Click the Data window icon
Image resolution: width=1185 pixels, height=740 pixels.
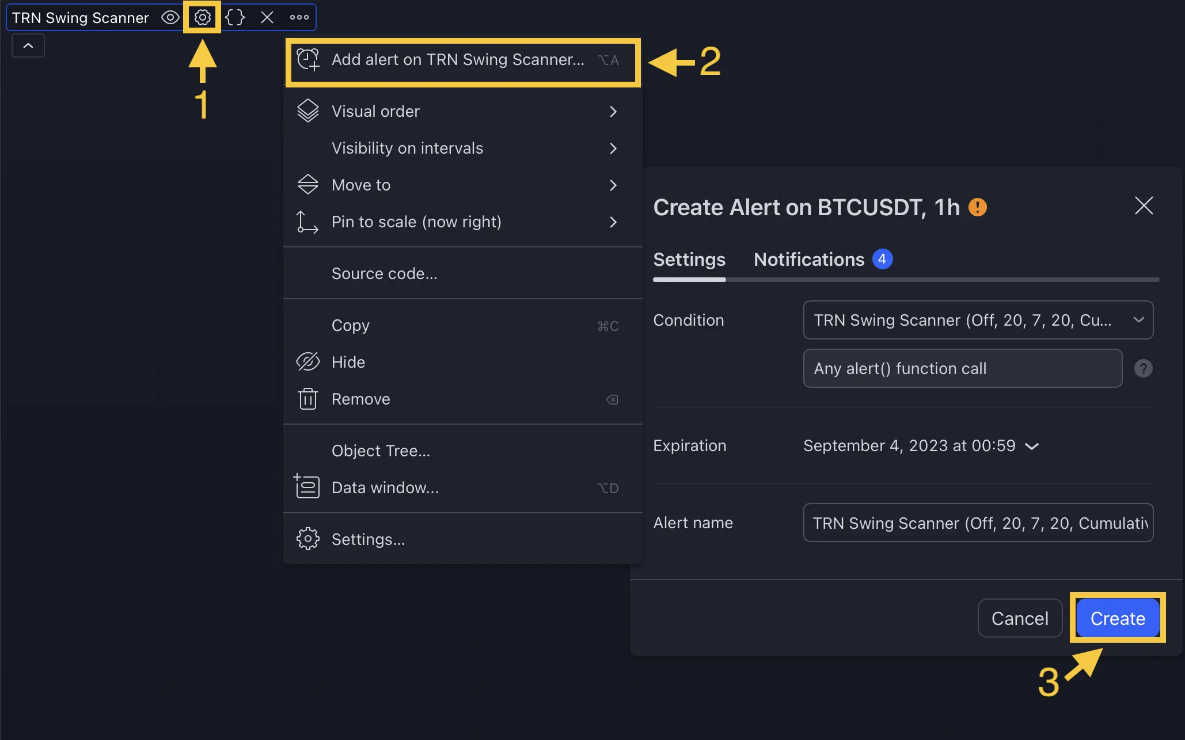click(307, 487)
